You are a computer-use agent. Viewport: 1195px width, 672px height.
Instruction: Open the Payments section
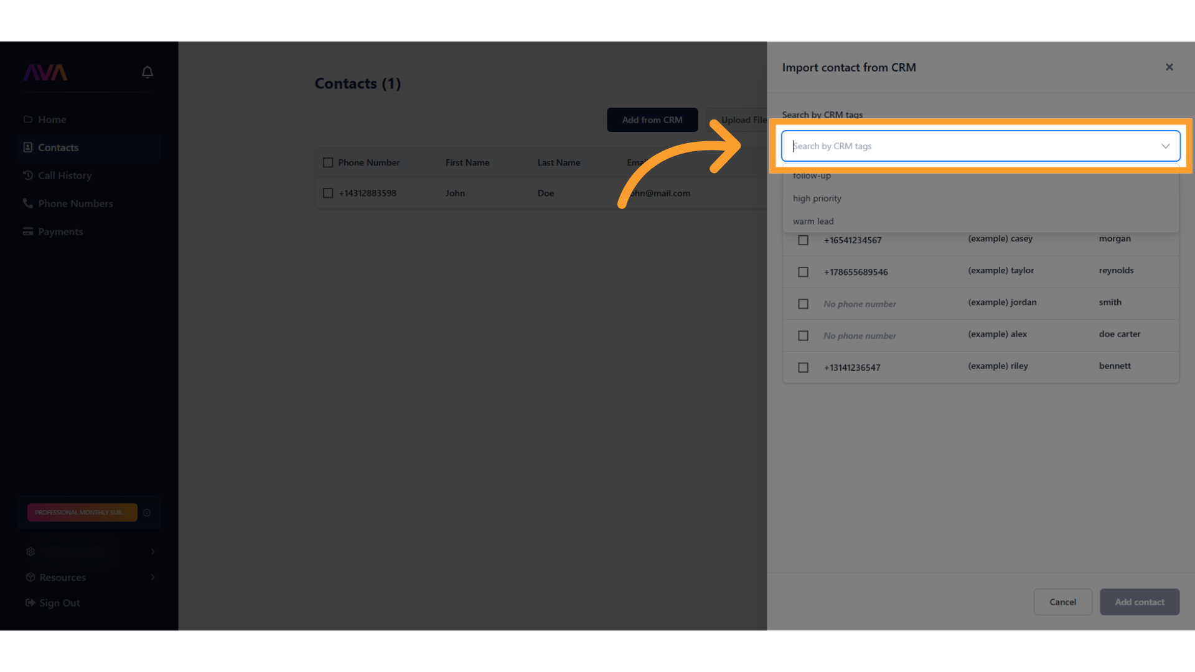[60, 231]
